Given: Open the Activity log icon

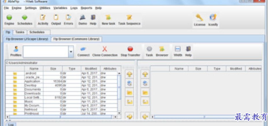Looking at the screenshot, I should point(43,17).
